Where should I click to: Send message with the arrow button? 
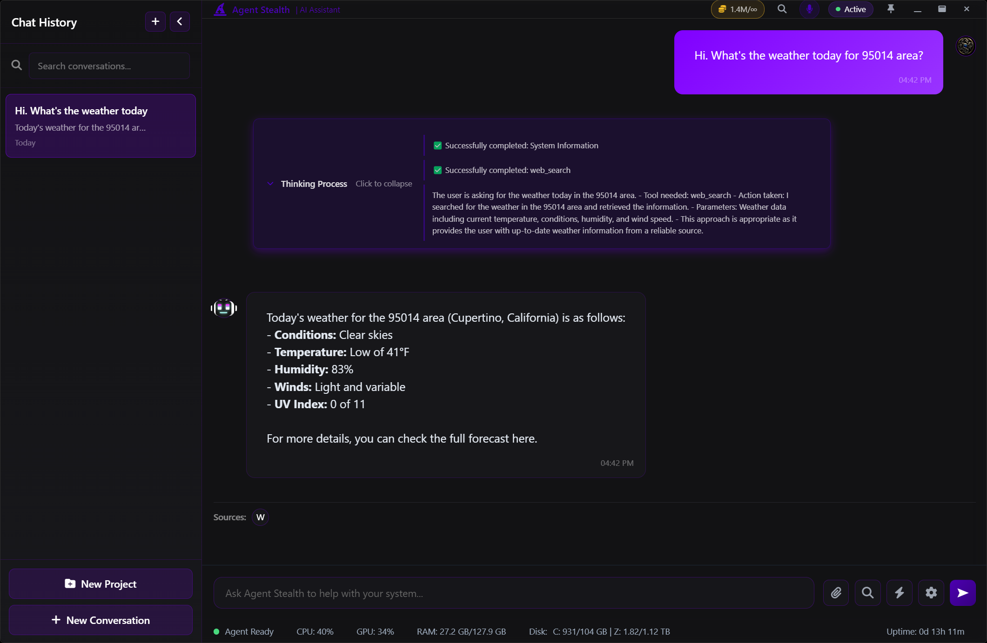(962, 593)
